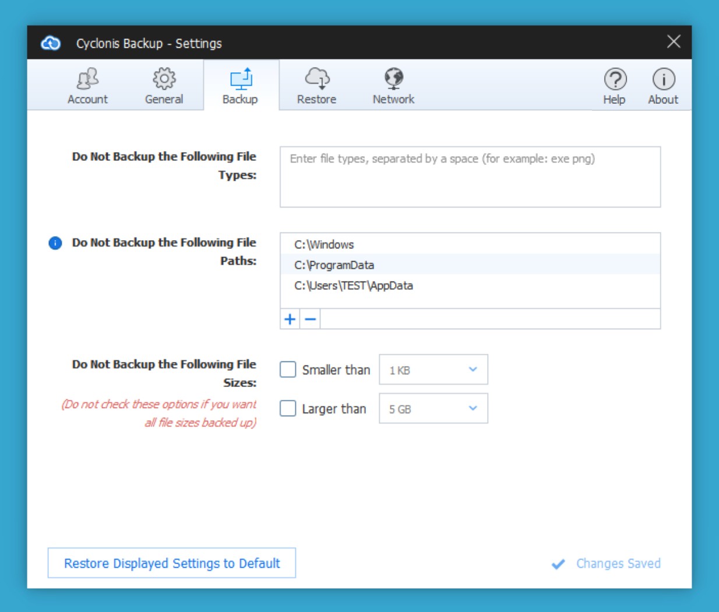Image resolution: width=719 pixels, height=612 pixels.
Task: Select the C:\Users\TEST\AppData path entry
Action: [354, 286]
